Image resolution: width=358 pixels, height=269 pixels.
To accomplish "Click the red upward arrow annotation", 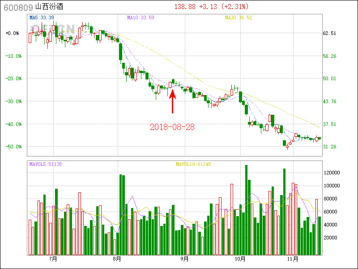I will [172, 102].
